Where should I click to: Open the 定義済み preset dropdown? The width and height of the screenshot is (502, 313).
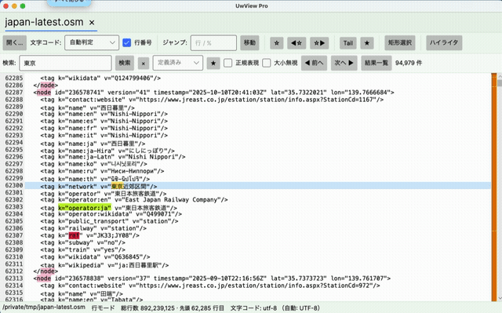pyautogui.click(x=178, y=63)
